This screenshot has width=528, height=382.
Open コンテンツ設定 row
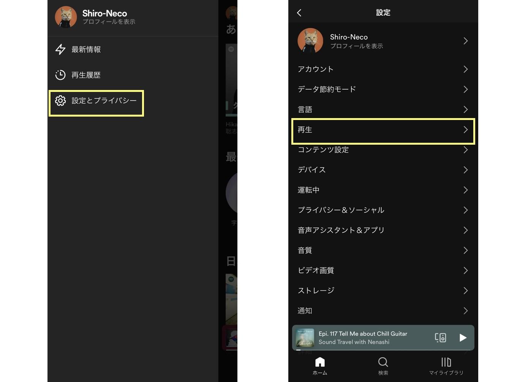(383, 150)
